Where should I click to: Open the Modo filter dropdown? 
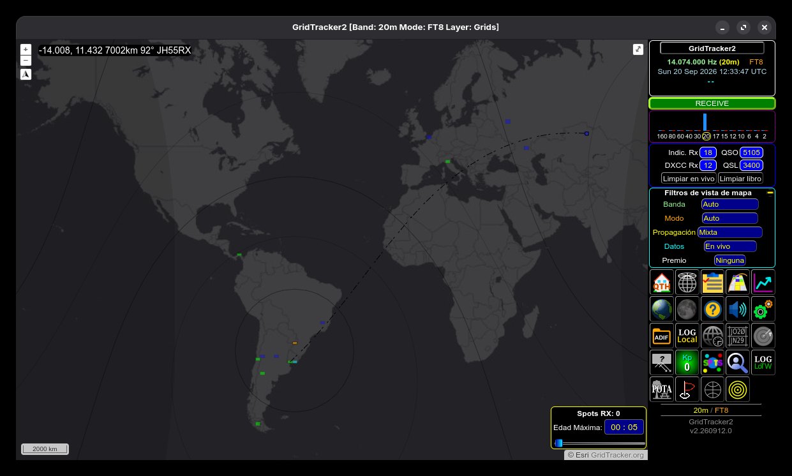(x=729, y=218)
